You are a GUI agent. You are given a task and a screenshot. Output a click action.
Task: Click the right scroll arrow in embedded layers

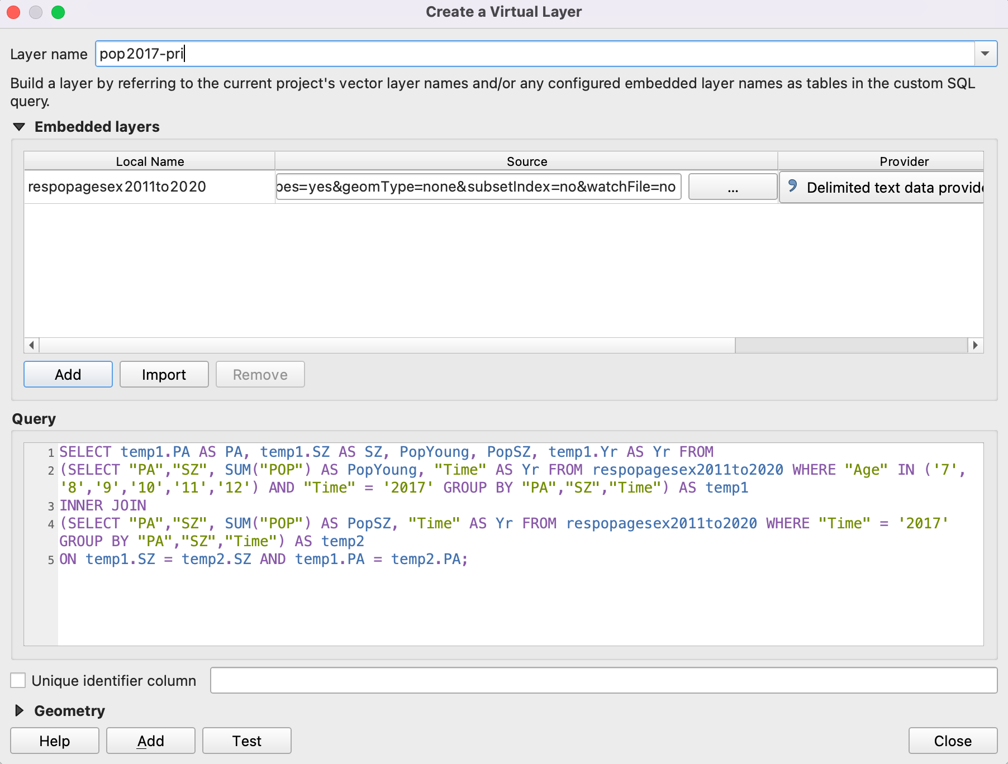coord(975,345)
